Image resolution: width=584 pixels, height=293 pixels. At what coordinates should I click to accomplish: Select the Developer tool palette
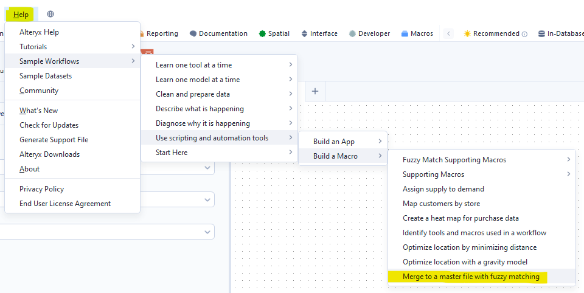tap(369, 34)
